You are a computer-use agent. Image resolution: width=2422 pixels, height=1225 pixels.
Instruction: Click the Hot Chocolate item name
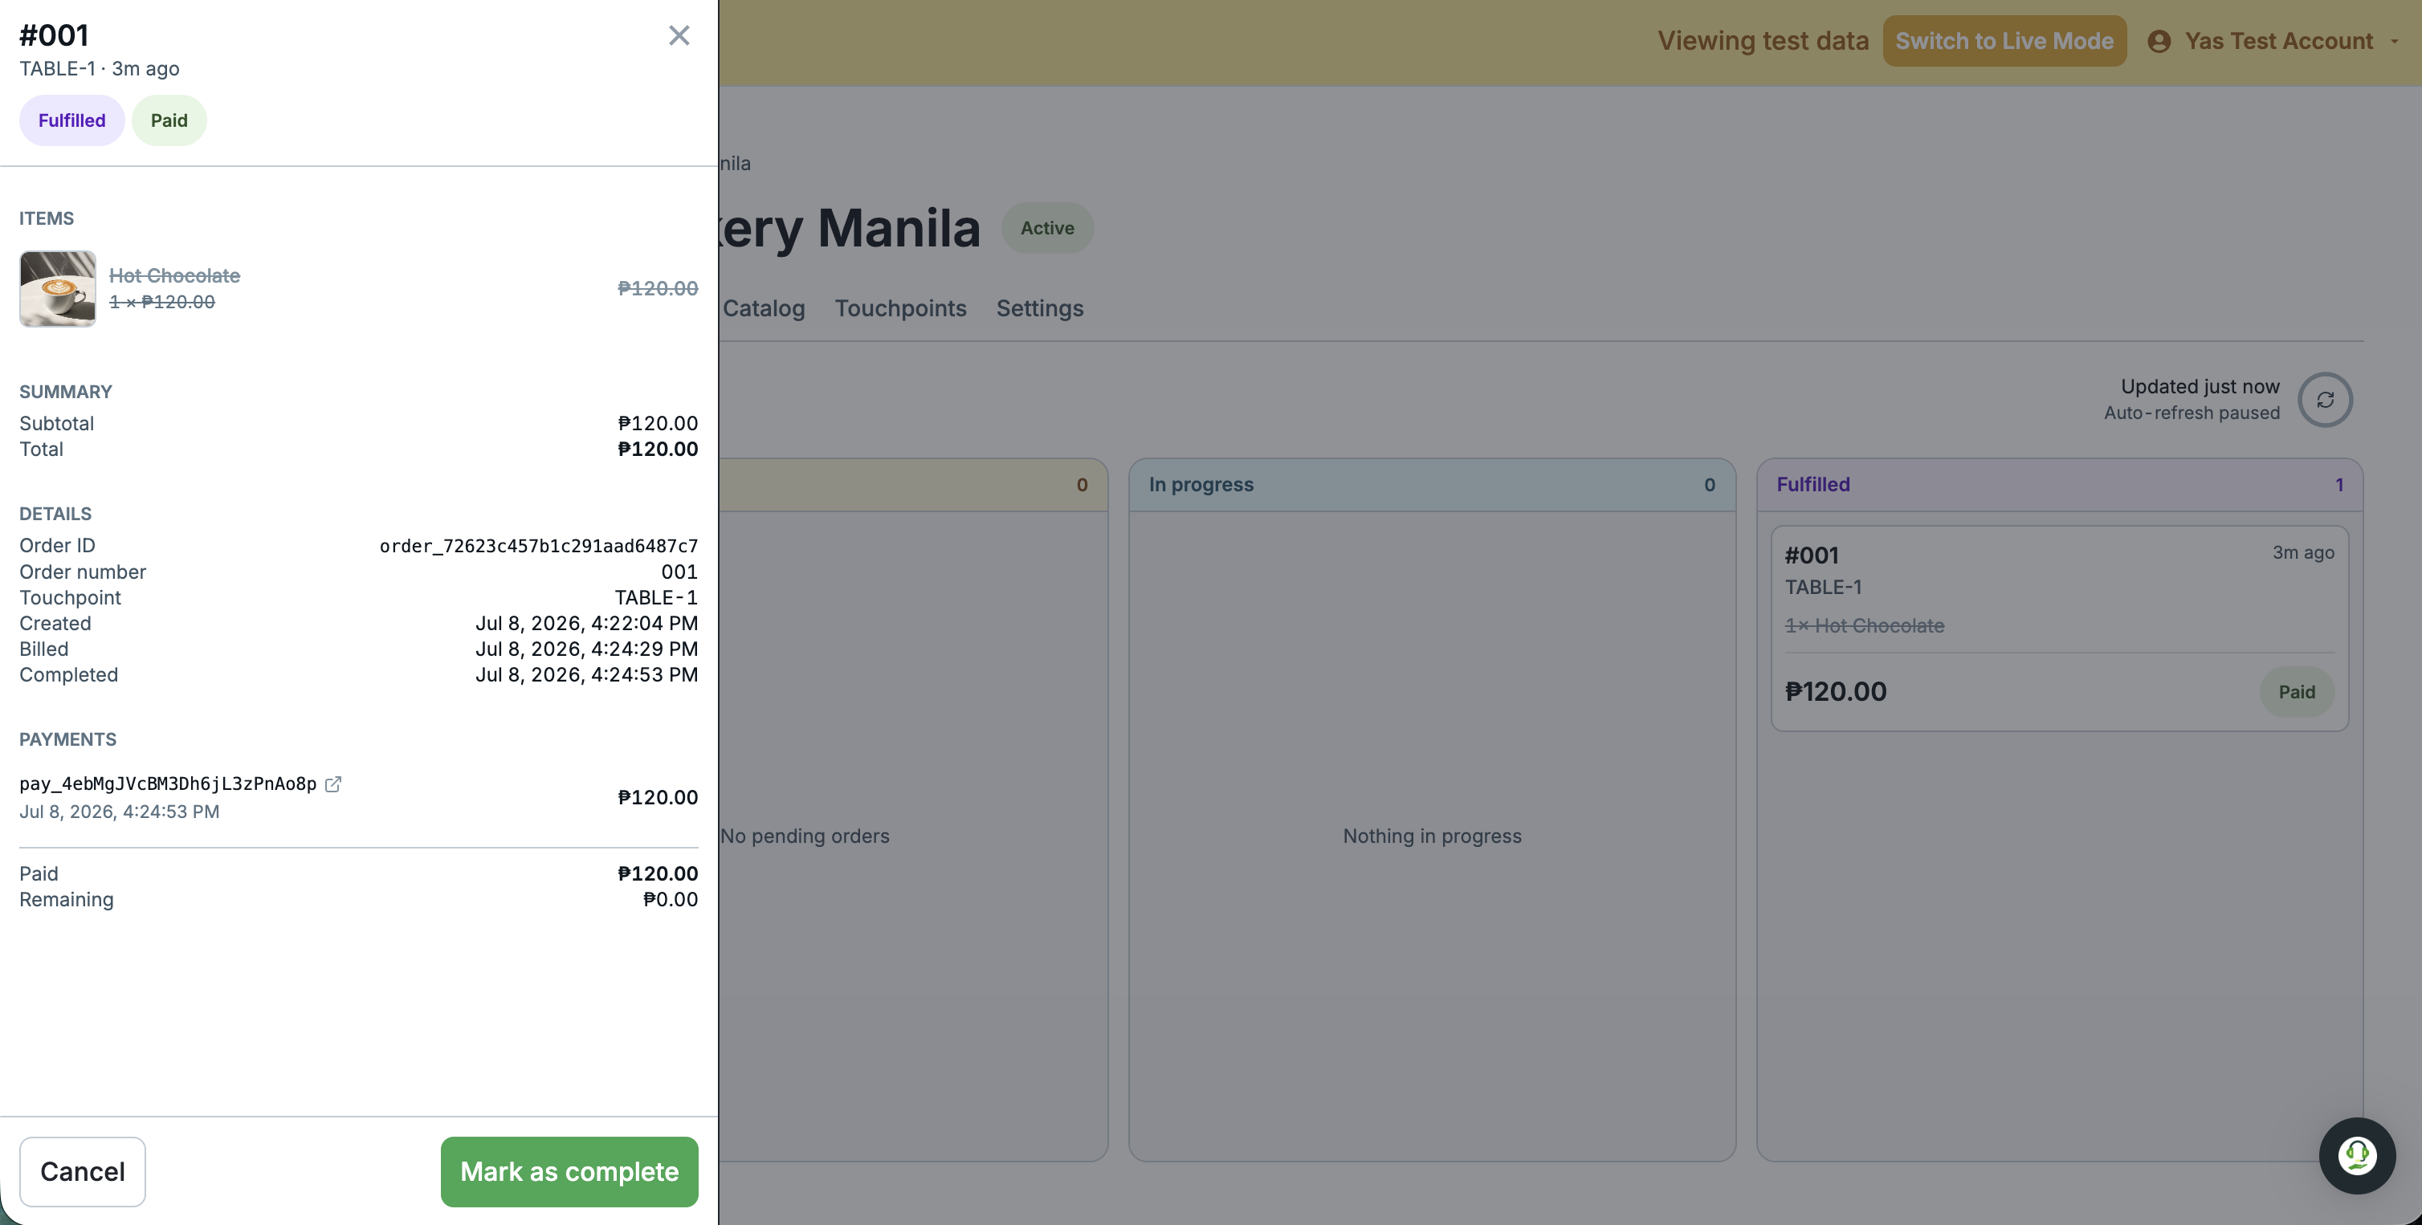click(175, 275)
